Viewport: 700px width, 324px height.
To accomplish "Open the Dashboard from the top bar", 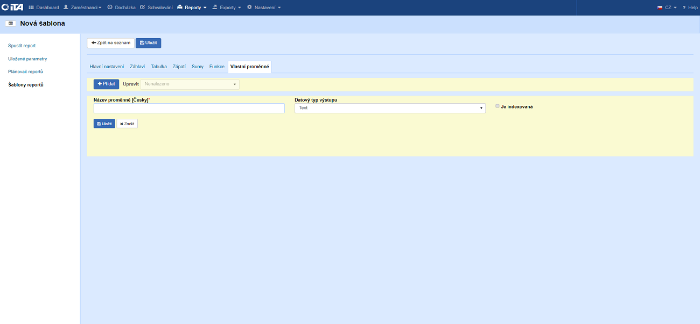I will tap(44, 8).
